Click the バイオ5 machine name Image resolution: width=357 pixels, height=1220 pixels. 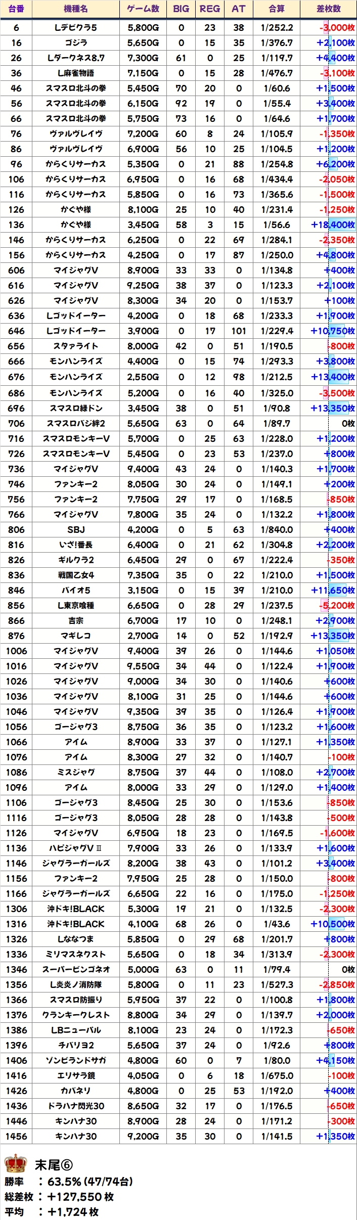point(76,590)
